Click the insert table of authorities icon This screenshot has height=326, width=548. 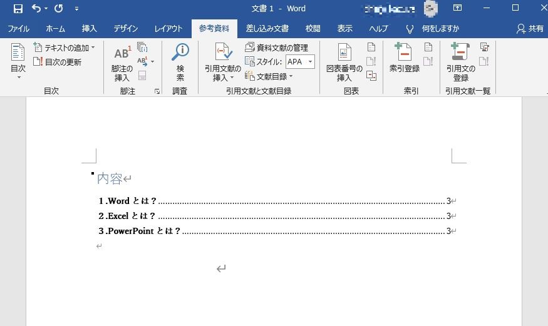[484, 47]
